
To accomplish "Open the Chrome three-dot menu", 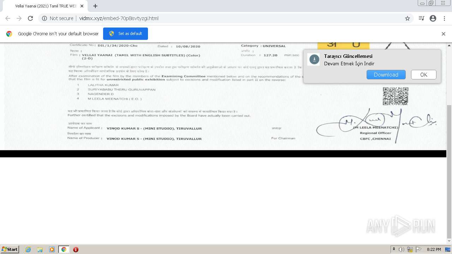I will pos(444,18).
